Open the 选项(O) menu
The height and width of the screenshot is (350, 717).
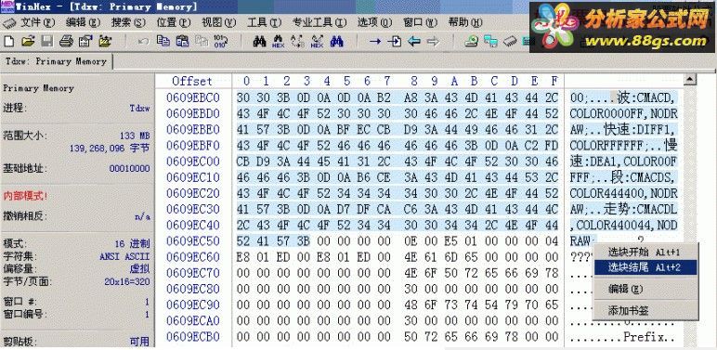374,22
